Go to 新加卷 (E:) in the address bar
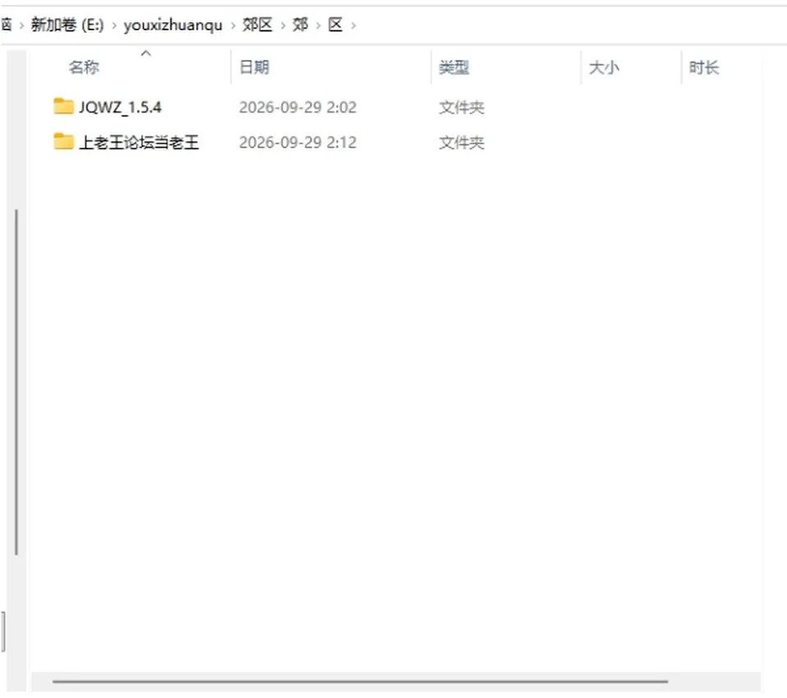The width and height of the screenshot is (787, 698). (x=67, y=25)
